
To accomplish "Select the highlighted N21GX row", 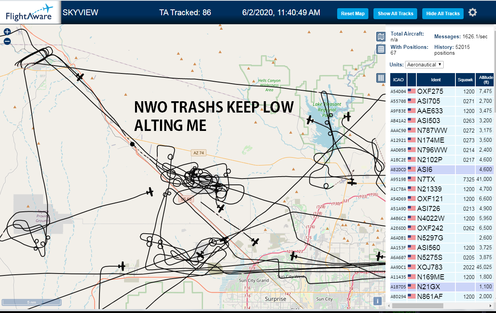I will pos(442,287).
